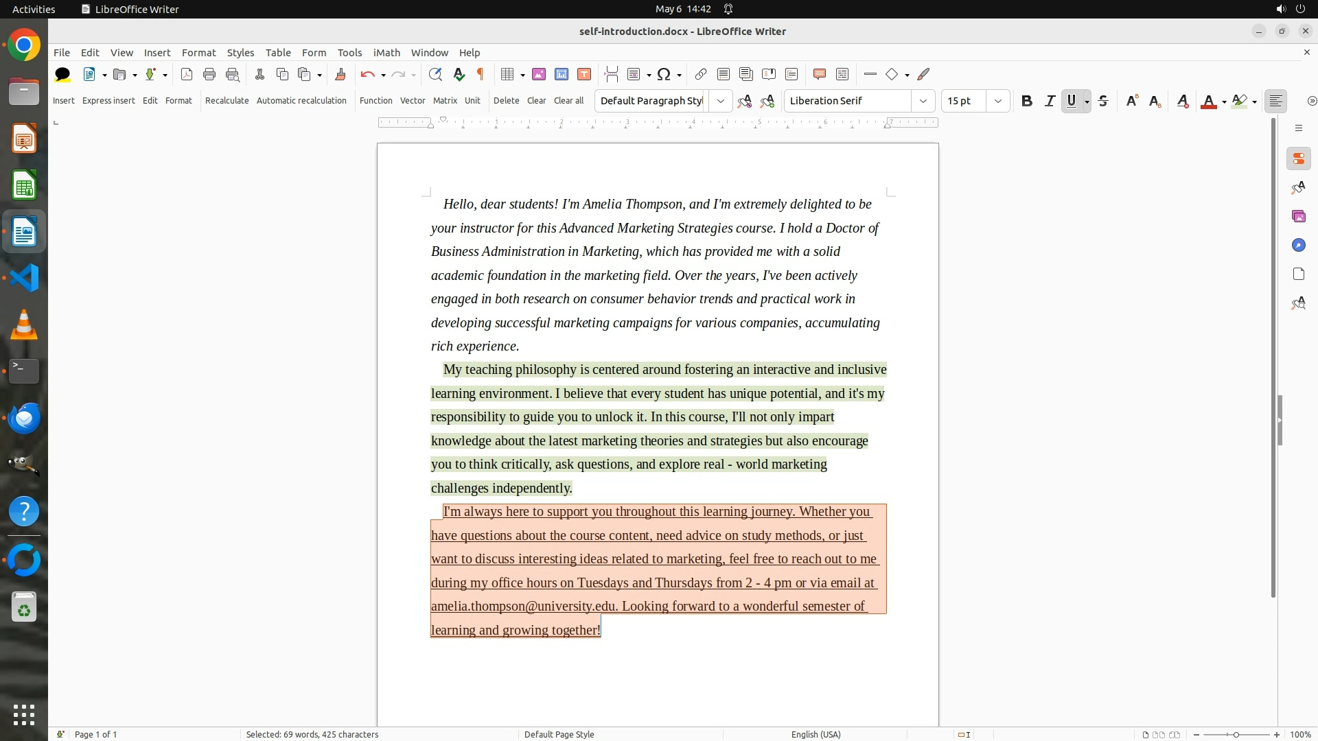Viewport: 1318px width, 741px height.
Task: Expand the paragraph style dropdown
Action: (x=720, y=101)
